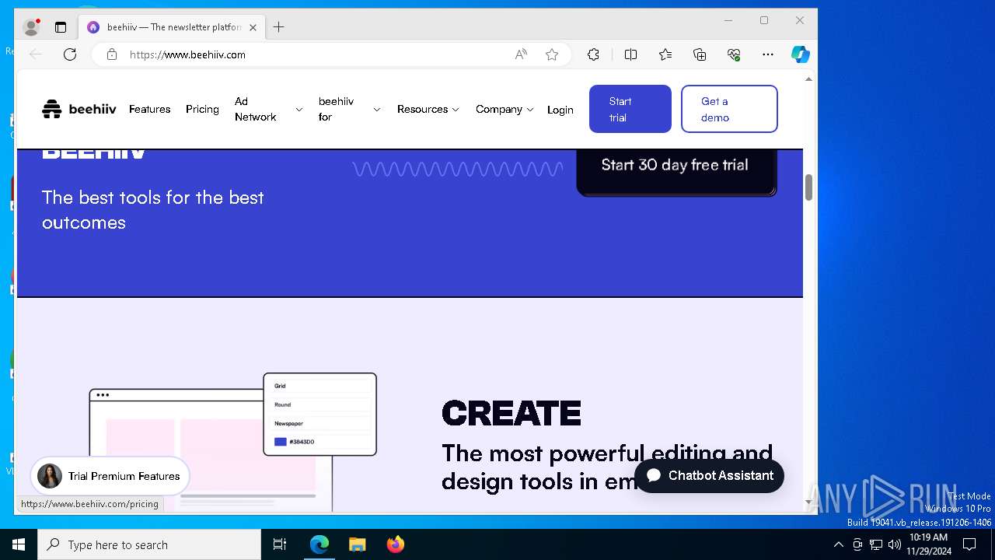
Task: Add this page to favorites star
Action: click(x=552, y=54)
